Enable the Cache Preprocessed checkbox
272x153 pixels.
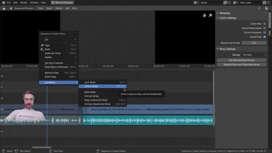(264, 28)
